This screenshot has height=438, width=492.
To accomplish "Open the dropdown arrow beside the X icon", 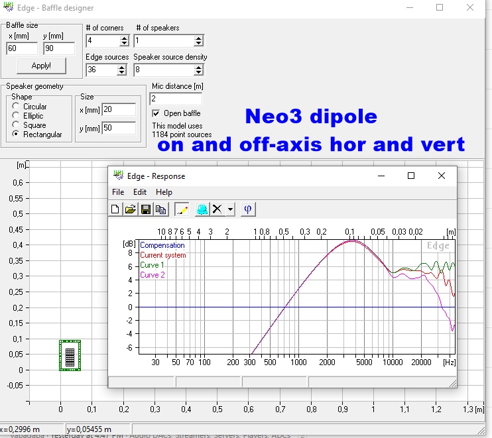I will (231, 209).
